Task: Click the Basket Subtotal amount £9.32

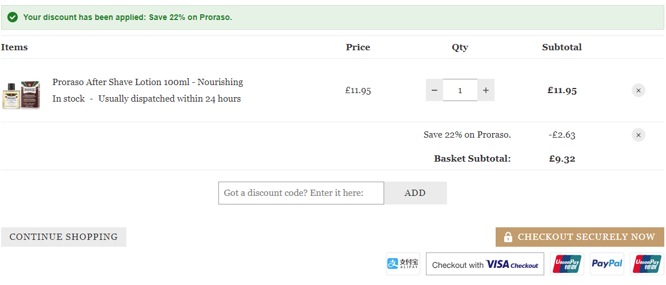Action: click(x=562, y=159)
